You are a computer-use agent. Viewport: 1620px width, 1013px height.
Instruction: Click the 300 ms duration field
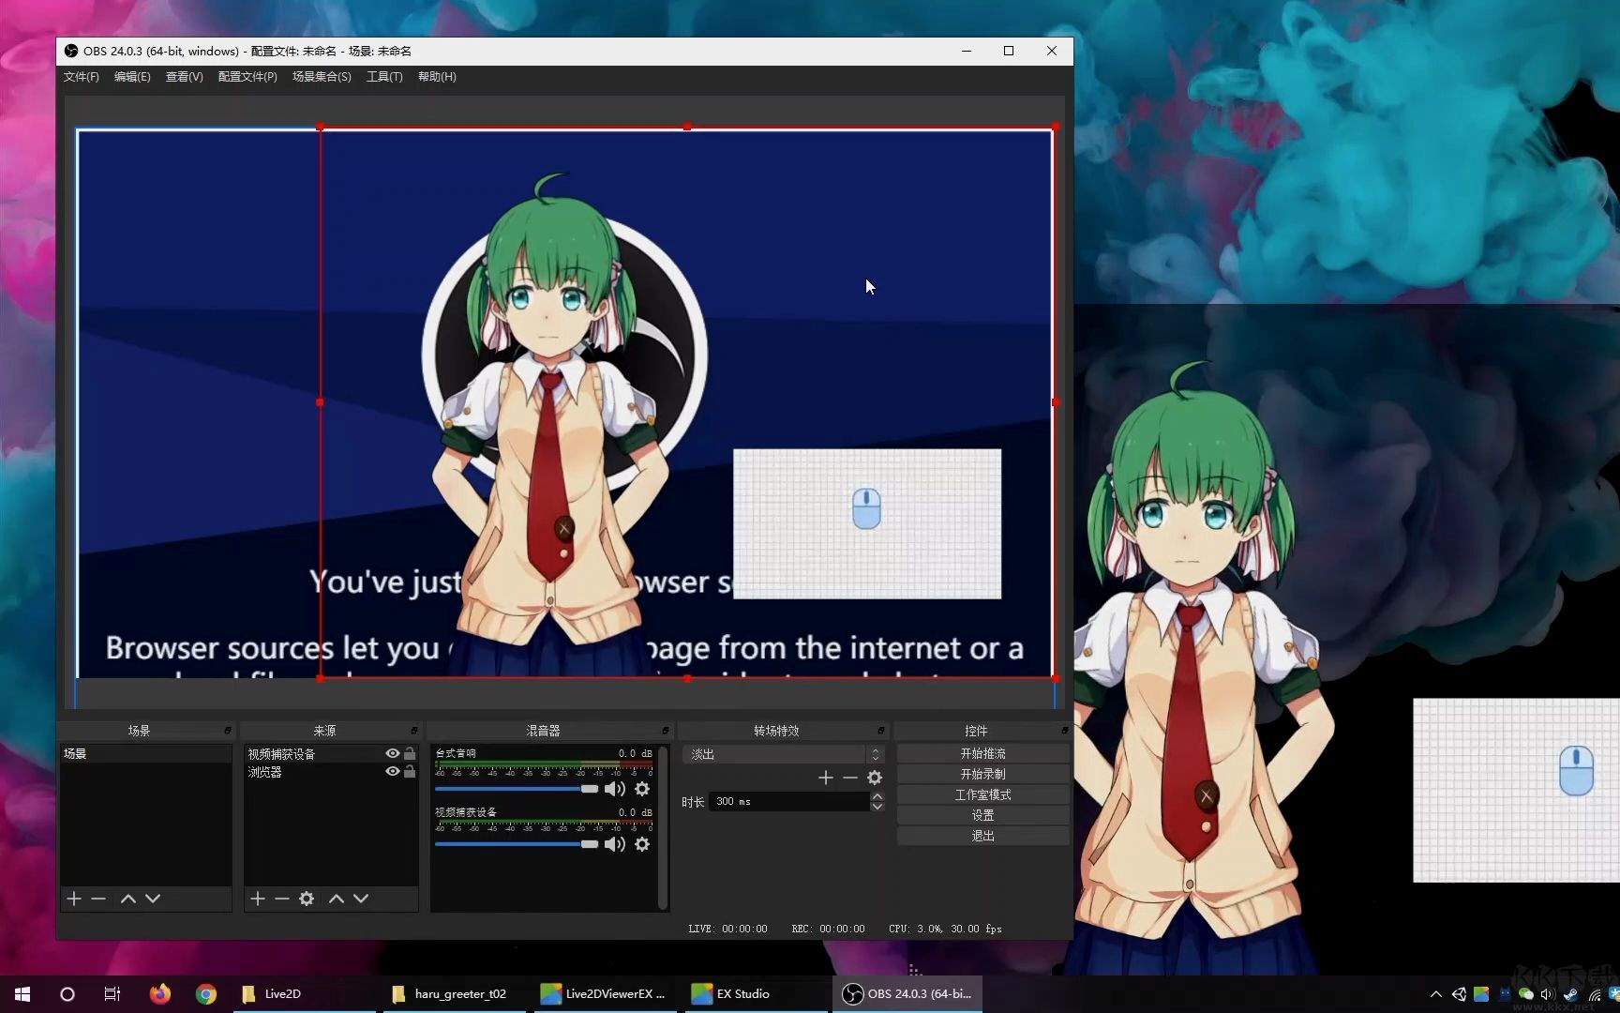click(x=787, y=801)
